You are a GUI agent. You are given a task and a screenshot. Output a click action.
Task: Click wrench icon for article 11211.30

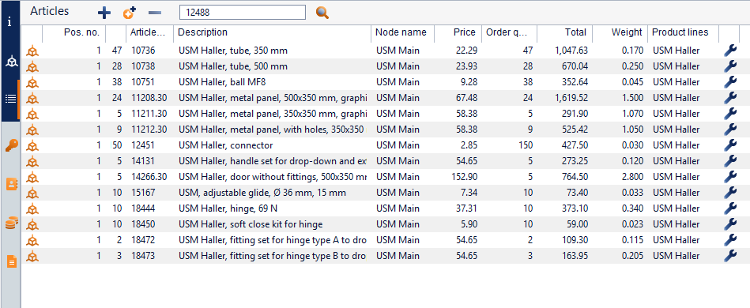730,114
